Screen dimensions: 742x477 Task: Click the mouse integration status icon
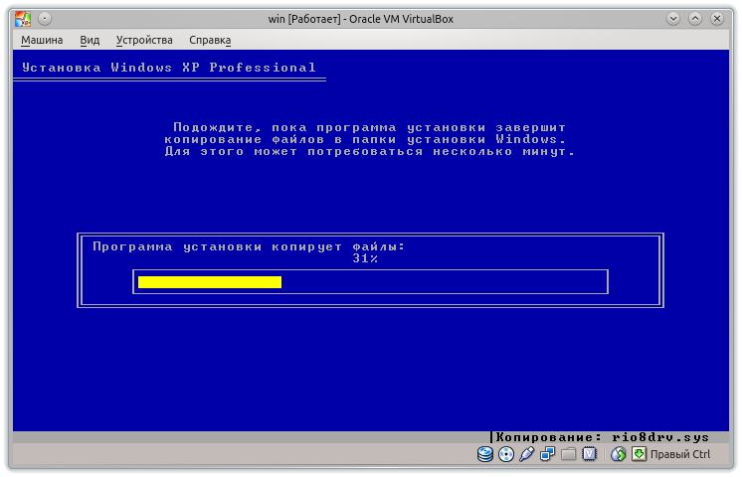coord(618,454)
